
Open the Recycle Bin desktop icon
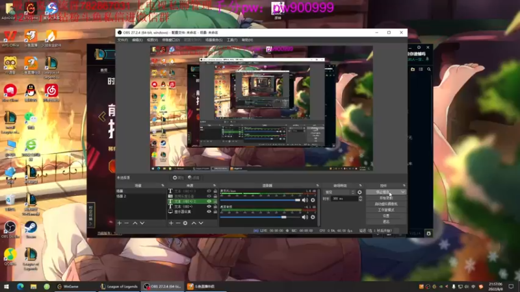[x=10, y=202]
